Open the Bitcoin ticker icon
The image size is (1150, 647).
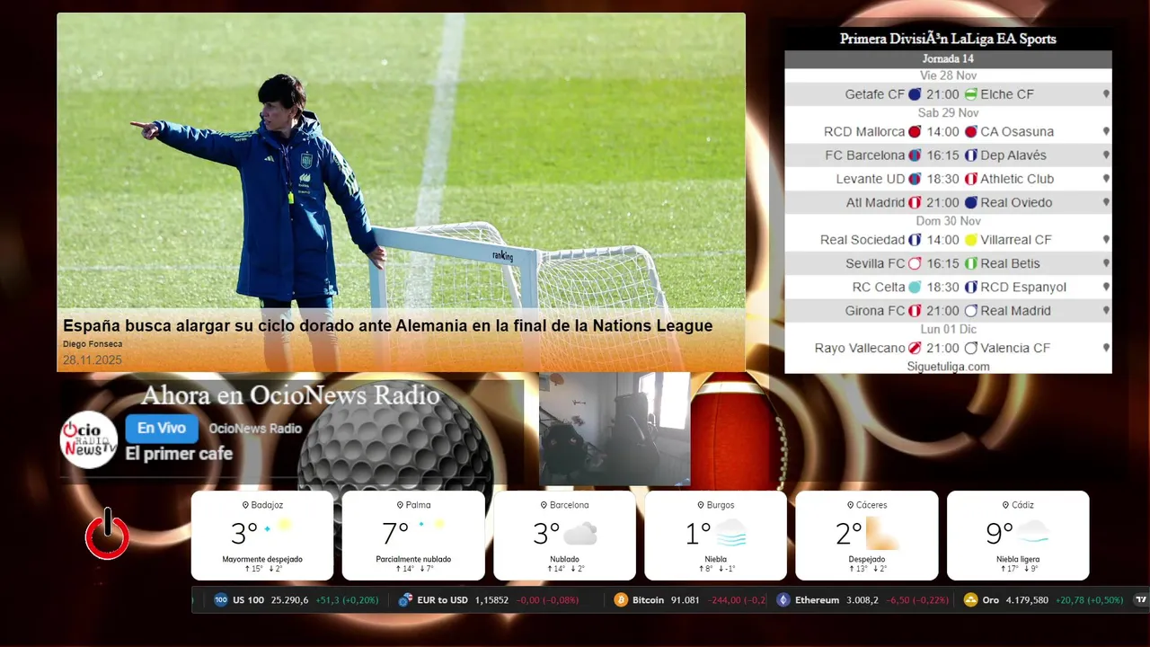(621, 600)
